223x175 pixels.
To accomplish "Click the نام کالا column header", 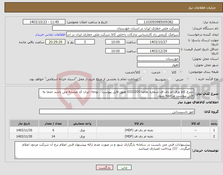I will pos(139,123).
